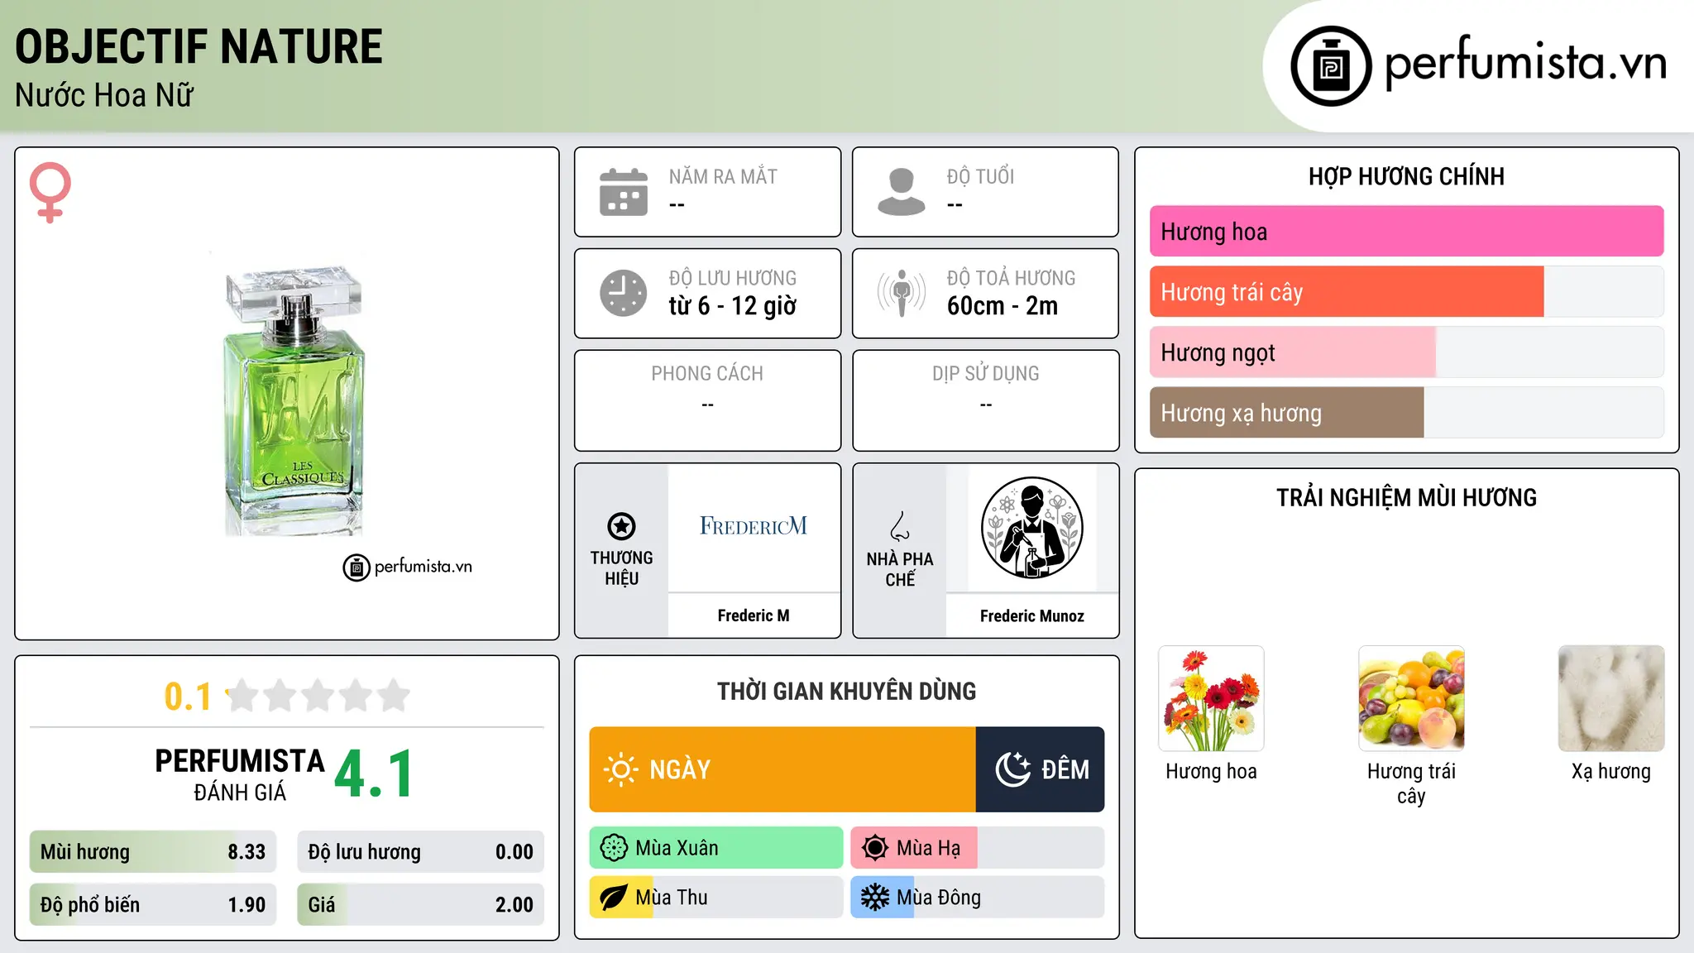
Task: Click the sun icon beside Mùa Hạ
Action: point(874,848)
